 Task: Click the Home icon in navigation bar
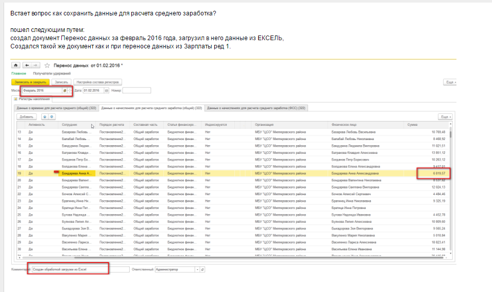click(x=15, y=65)
